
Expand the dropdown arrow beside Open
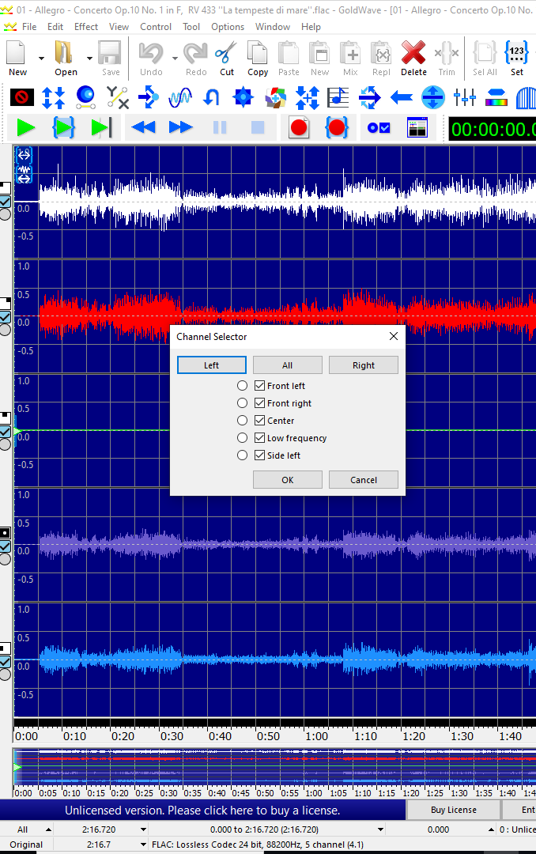point(89,58)
